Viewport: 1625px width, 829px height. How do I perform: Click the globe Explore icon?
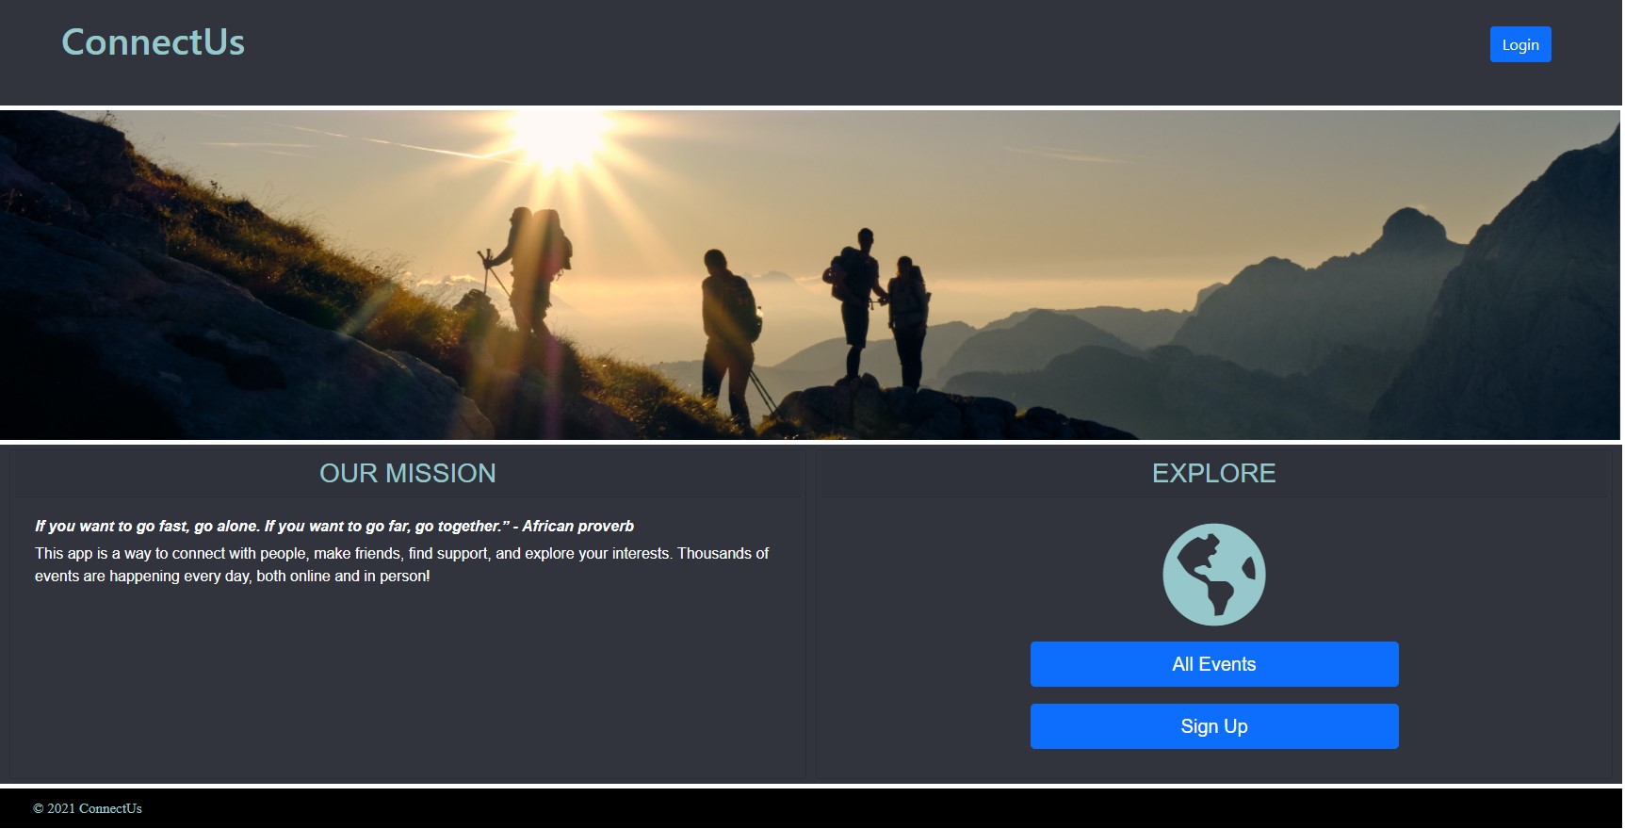(x=1213, y=575)
